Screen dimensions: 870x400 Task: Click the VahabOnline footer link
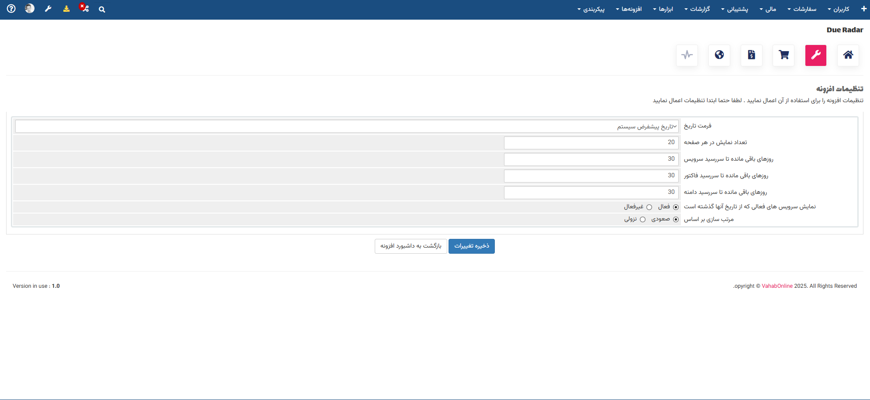tap(777, 286)
